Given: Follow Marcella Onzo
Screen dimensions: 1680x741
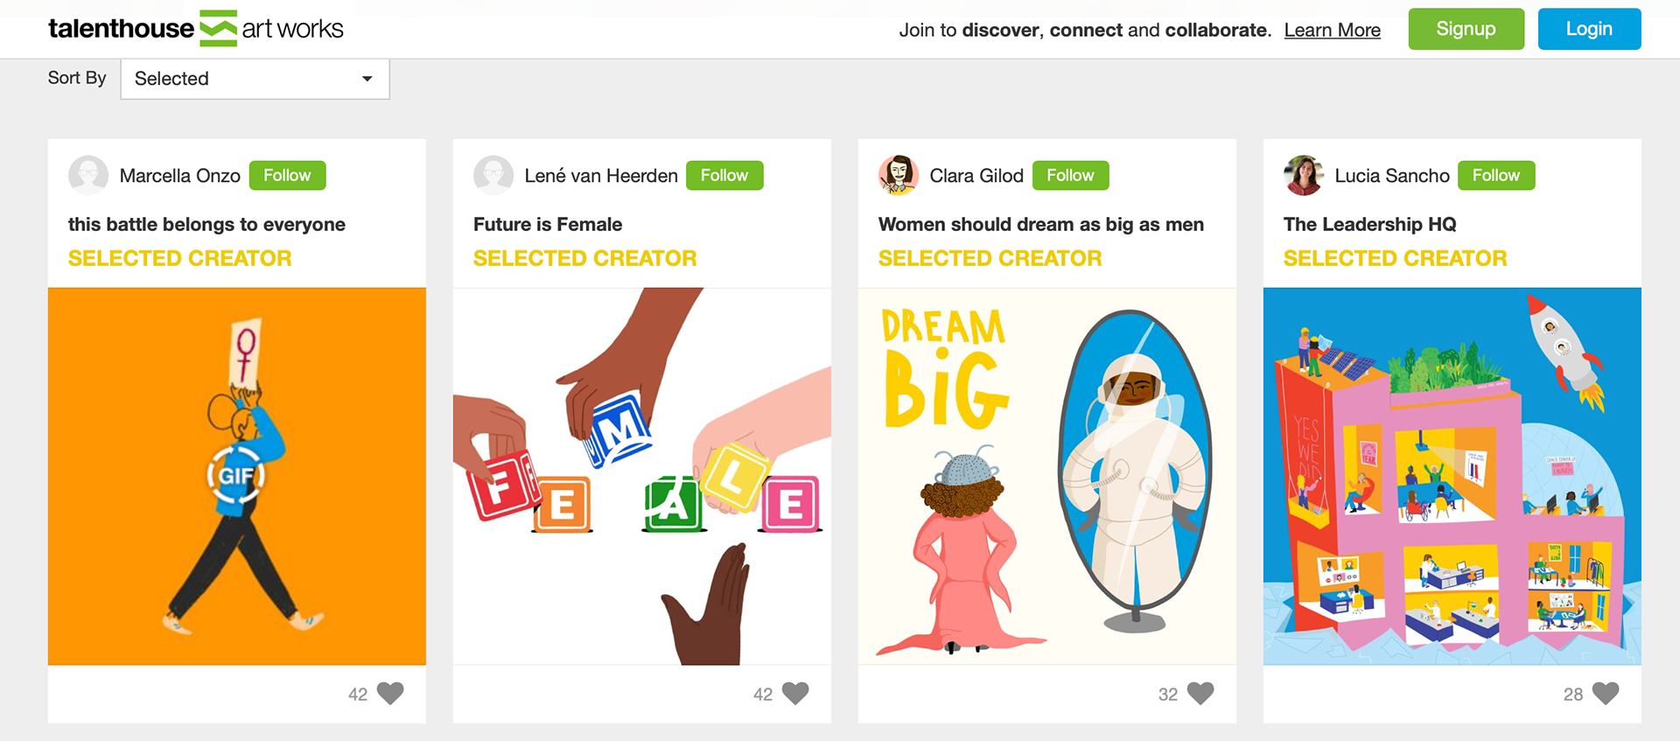Looking at the screenshot, I should tap(288, 175).
